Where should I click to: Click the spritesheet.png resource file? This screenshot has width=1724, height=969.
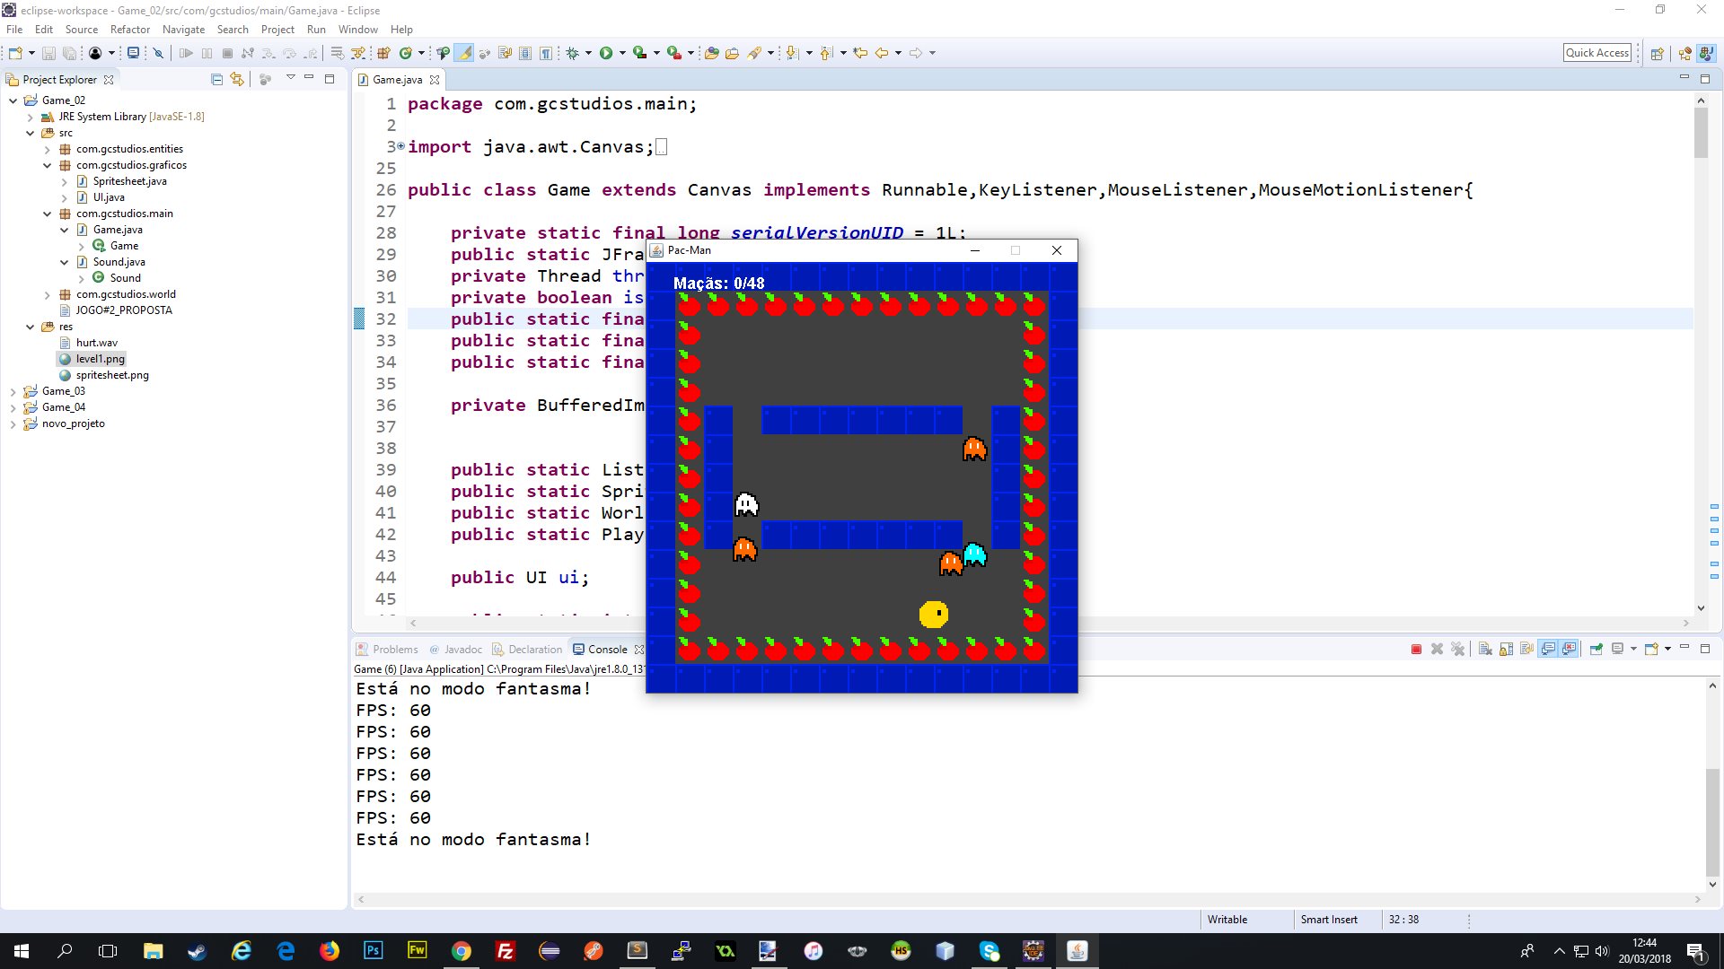[111, 374]
